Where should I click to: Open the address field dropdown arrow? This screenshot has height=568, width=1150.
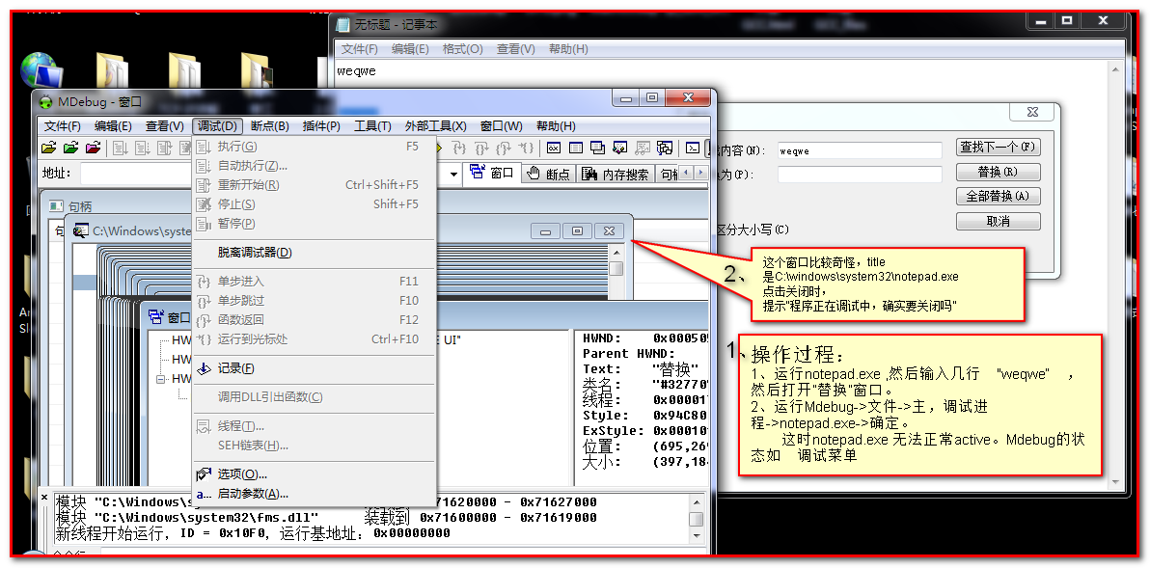(454, 174)
